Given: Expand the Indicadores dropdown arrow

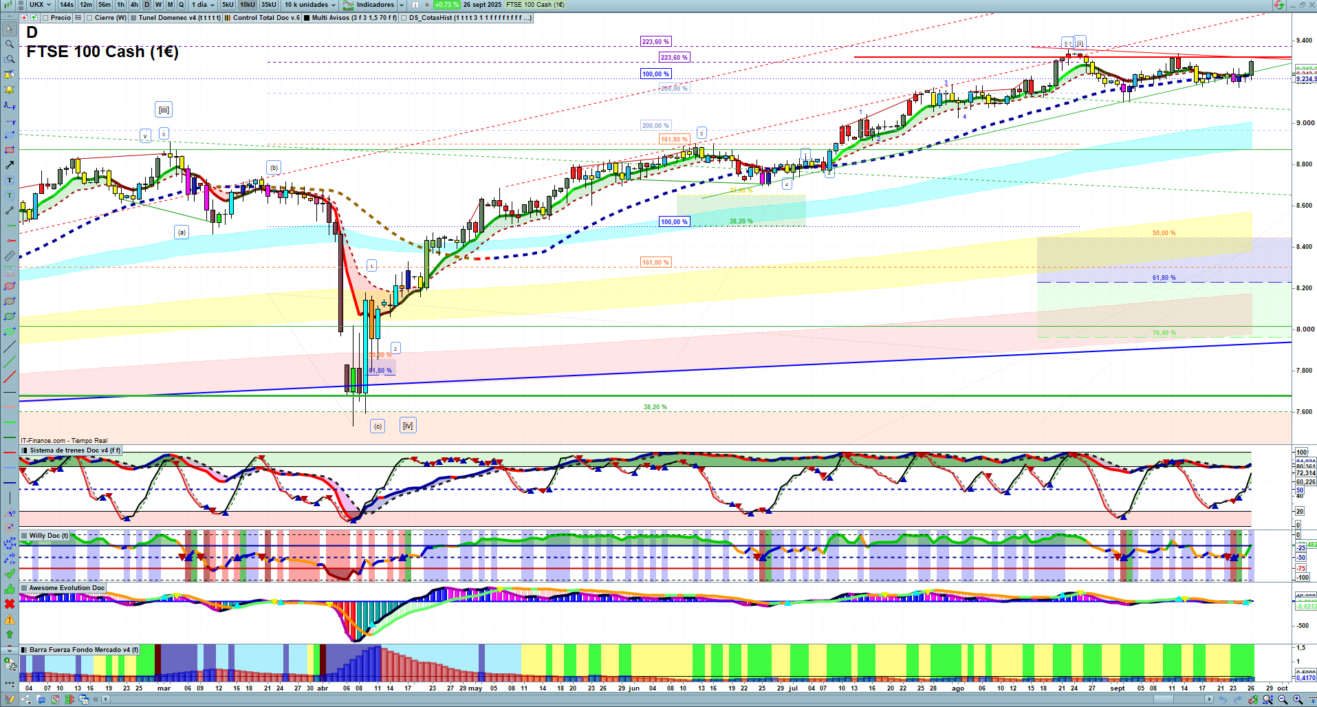Looking at the screenshot, I should pos(402,5).
